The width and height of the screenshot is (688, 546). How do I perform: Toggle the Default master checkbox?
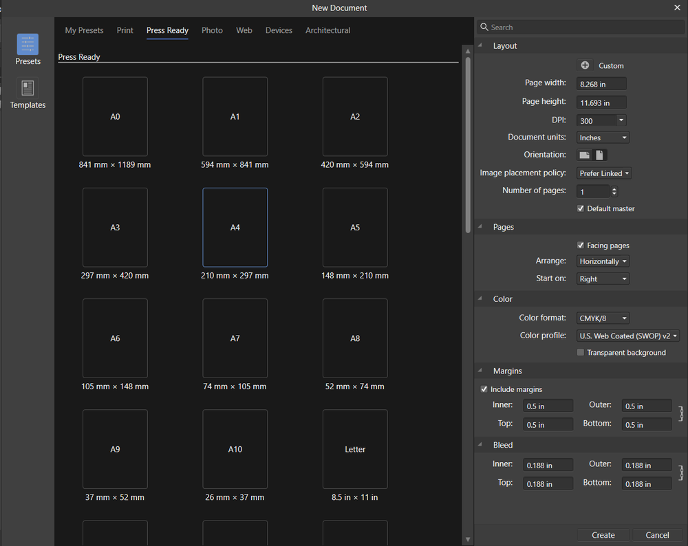tap(581, 208)
